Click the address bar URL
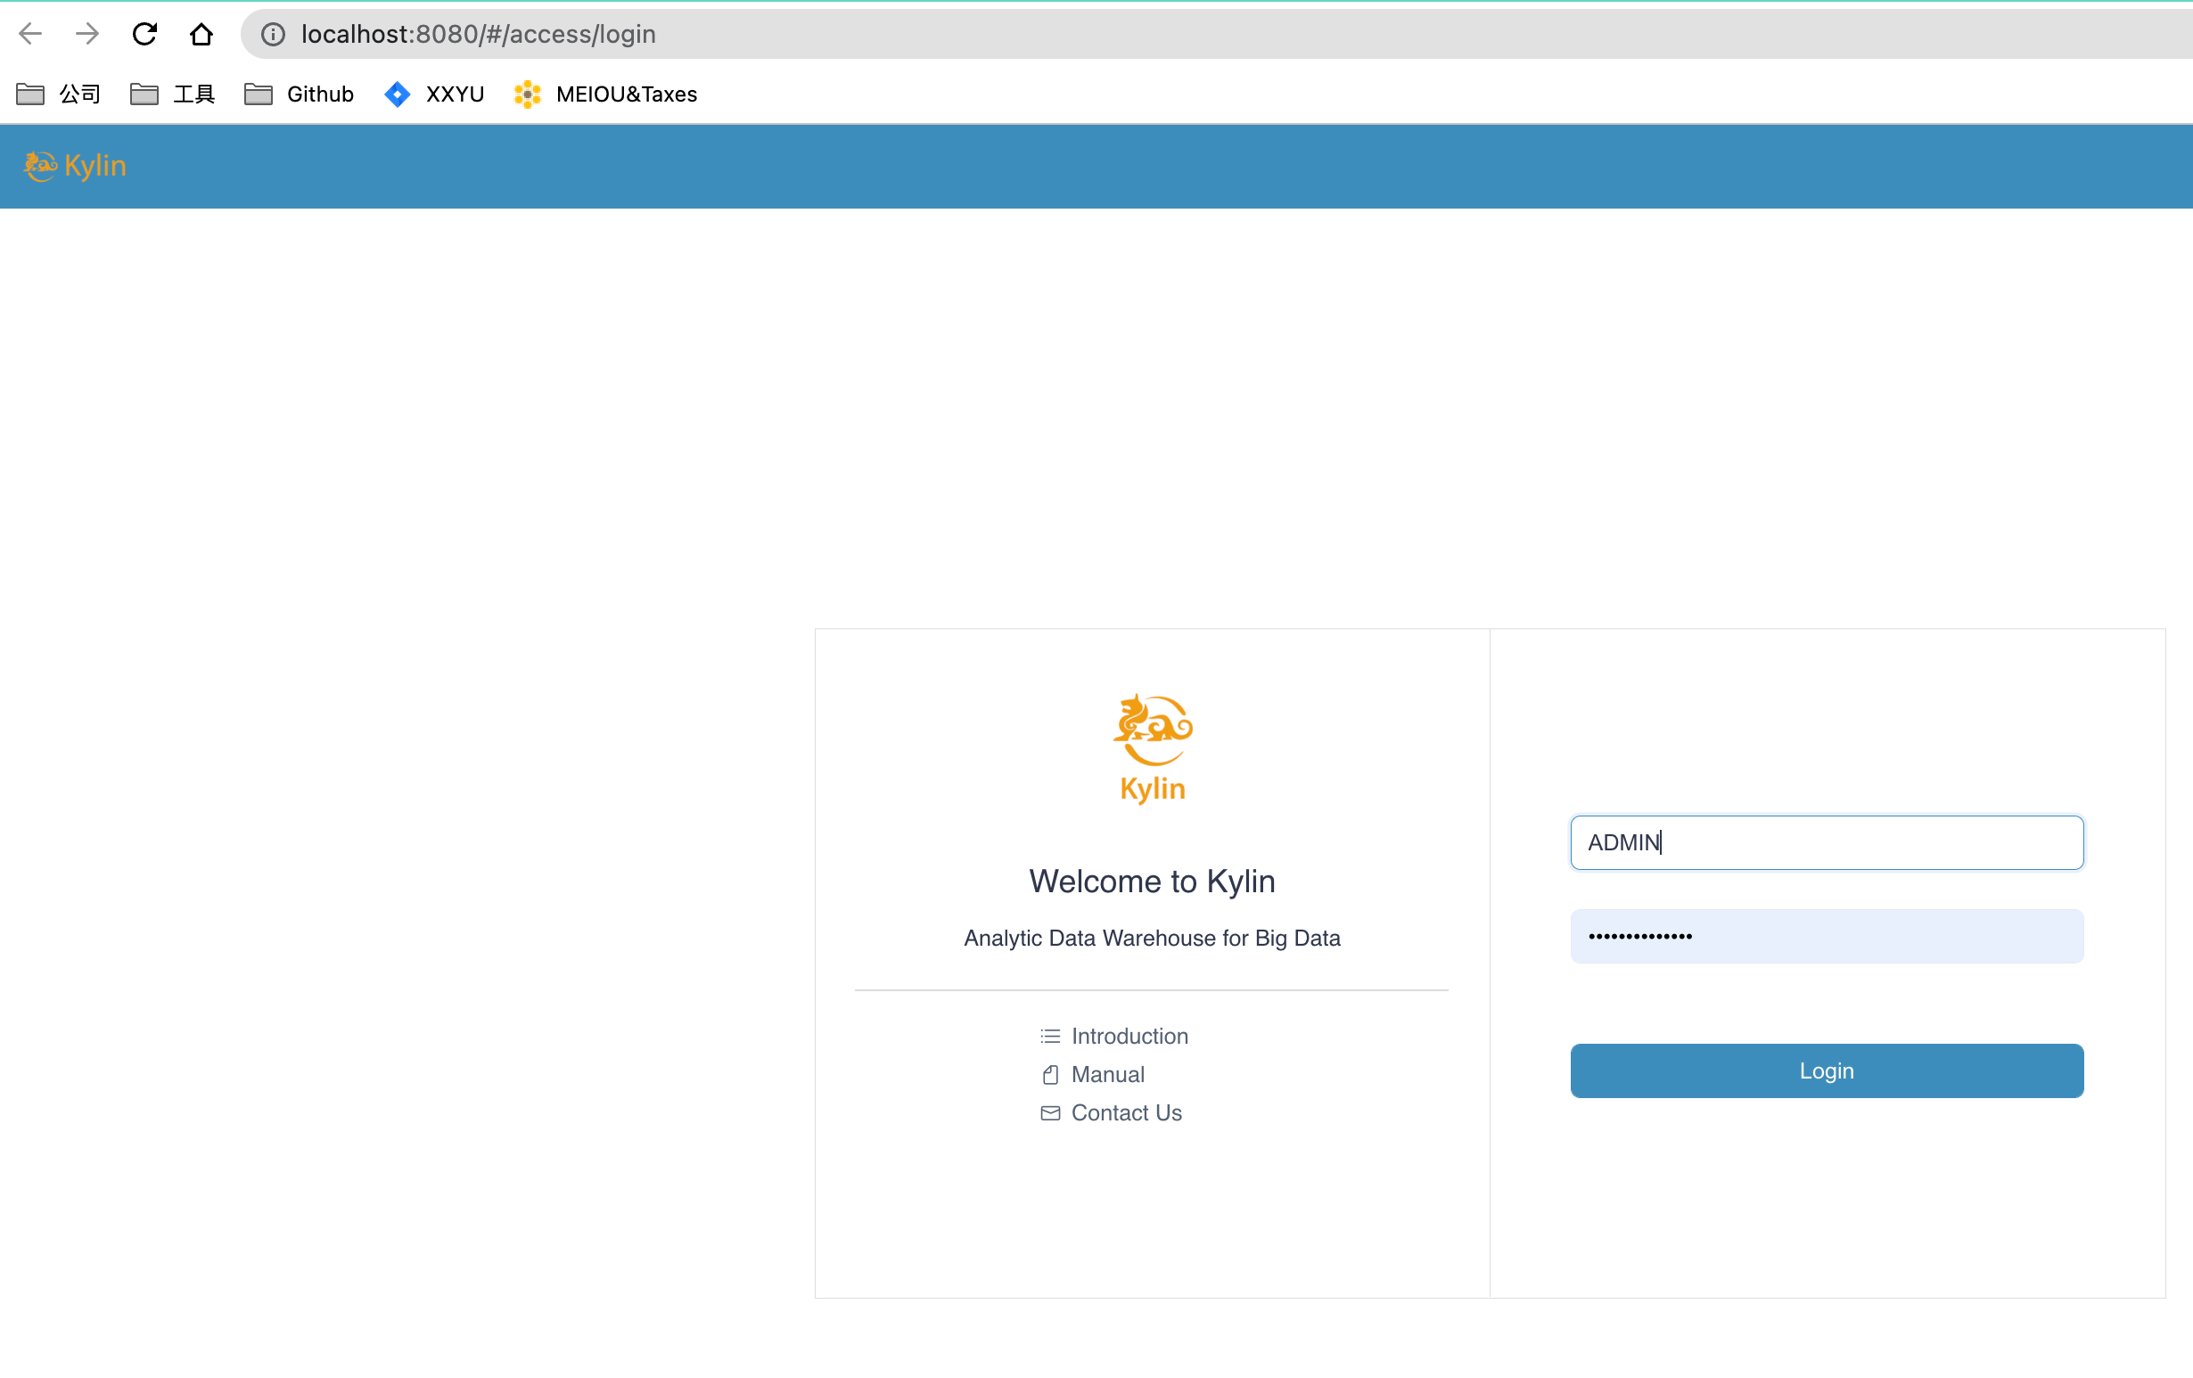 coord(478,34)
